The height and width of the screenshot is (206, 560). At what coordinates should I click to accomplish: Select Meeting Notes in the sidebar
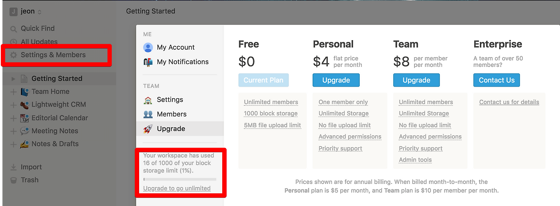[55, 131]
